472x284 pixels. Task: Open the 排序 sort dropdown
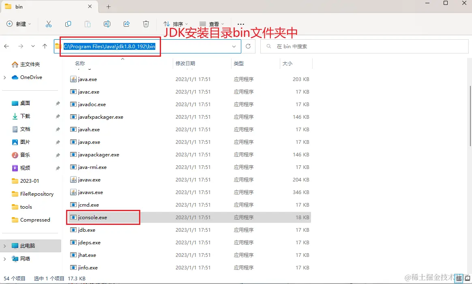pos(176,24)
